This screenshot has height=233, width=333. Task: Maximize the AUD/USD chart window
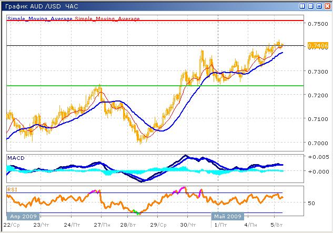318,6
